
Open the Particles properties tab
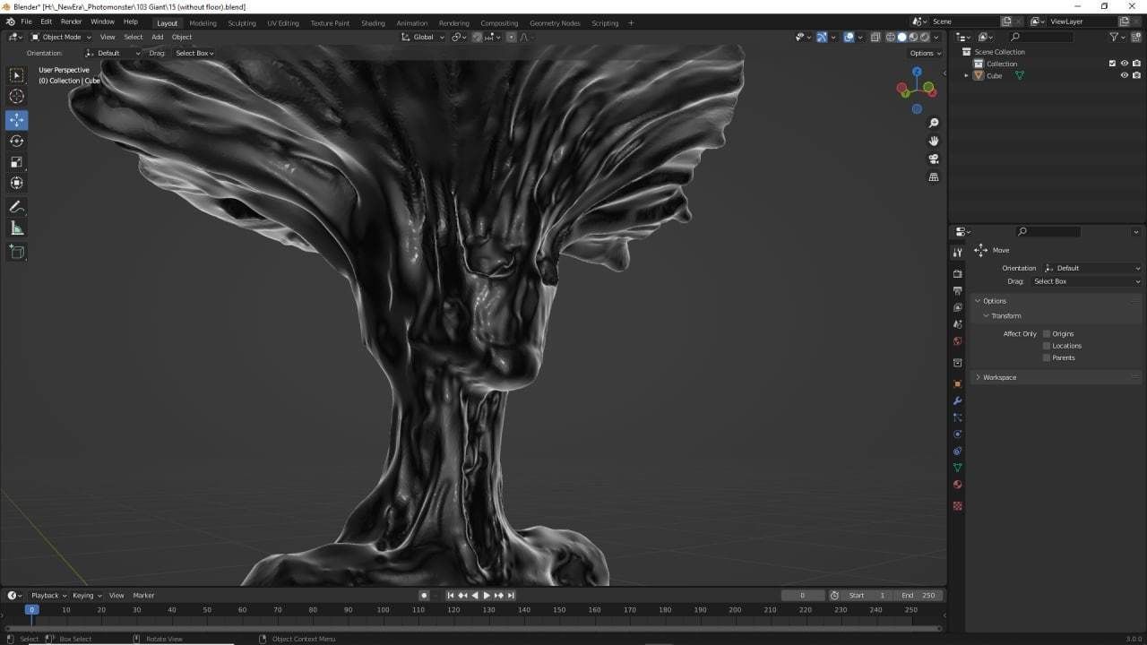[957, 417]
